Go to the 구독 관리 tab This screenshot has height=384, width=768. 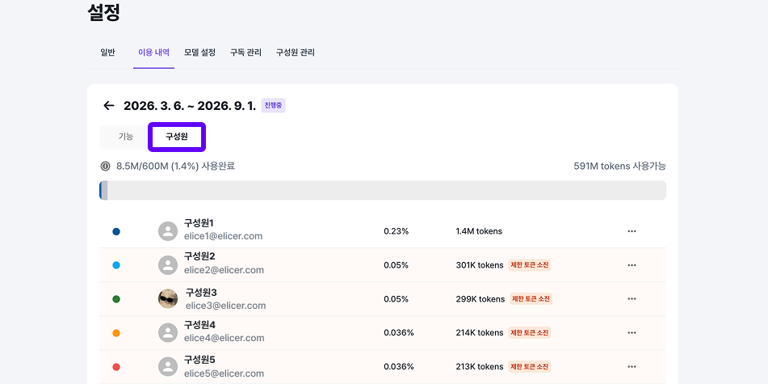click(246, 53)
